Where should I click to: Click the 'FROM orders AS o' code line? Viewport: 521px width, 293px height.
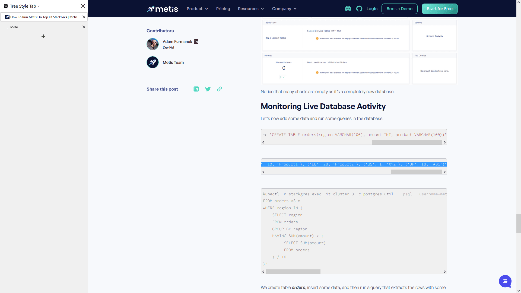[281, 201]
